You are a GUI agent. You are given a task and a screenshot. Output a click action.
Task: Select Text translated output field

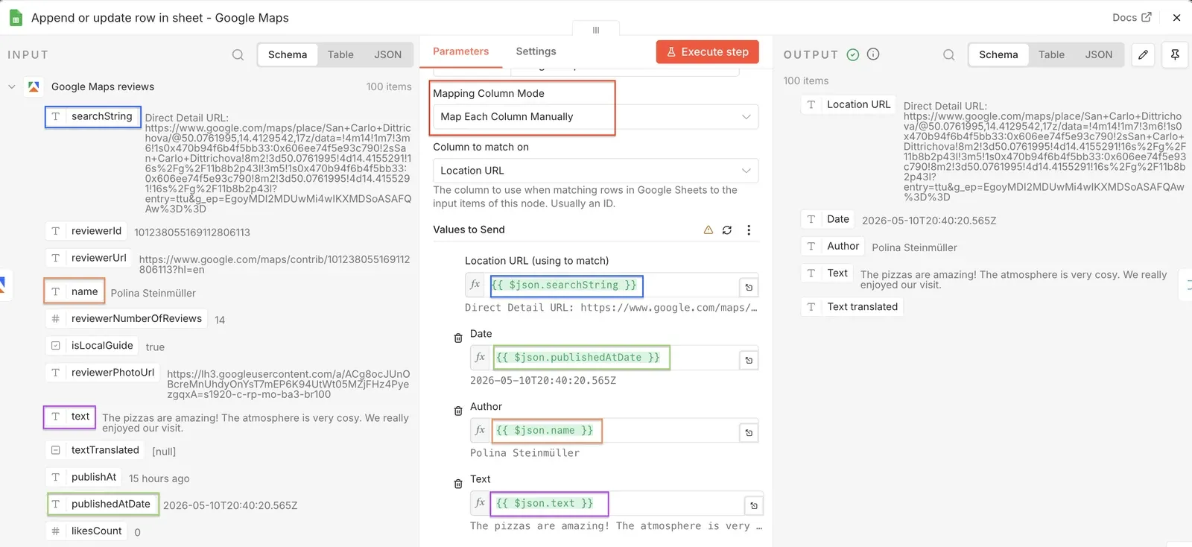tap(852, 306)
